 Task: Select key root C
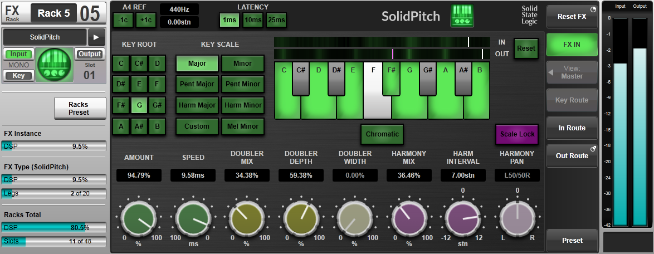(121, 64)
